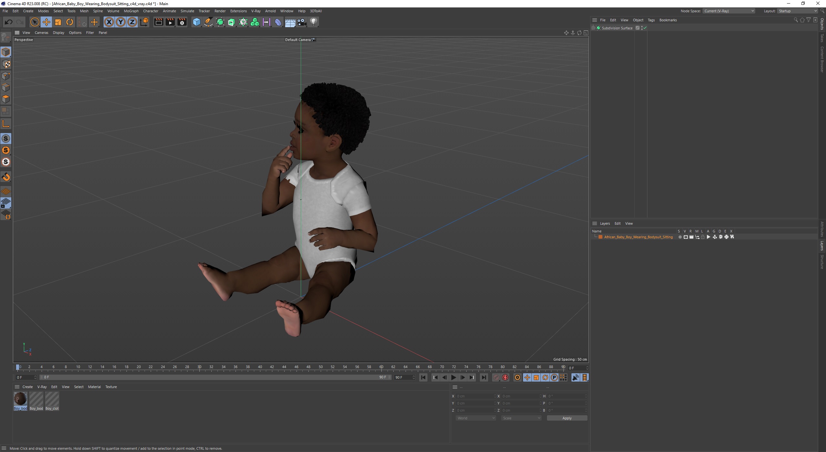Play animation forwards

(453, 377)
